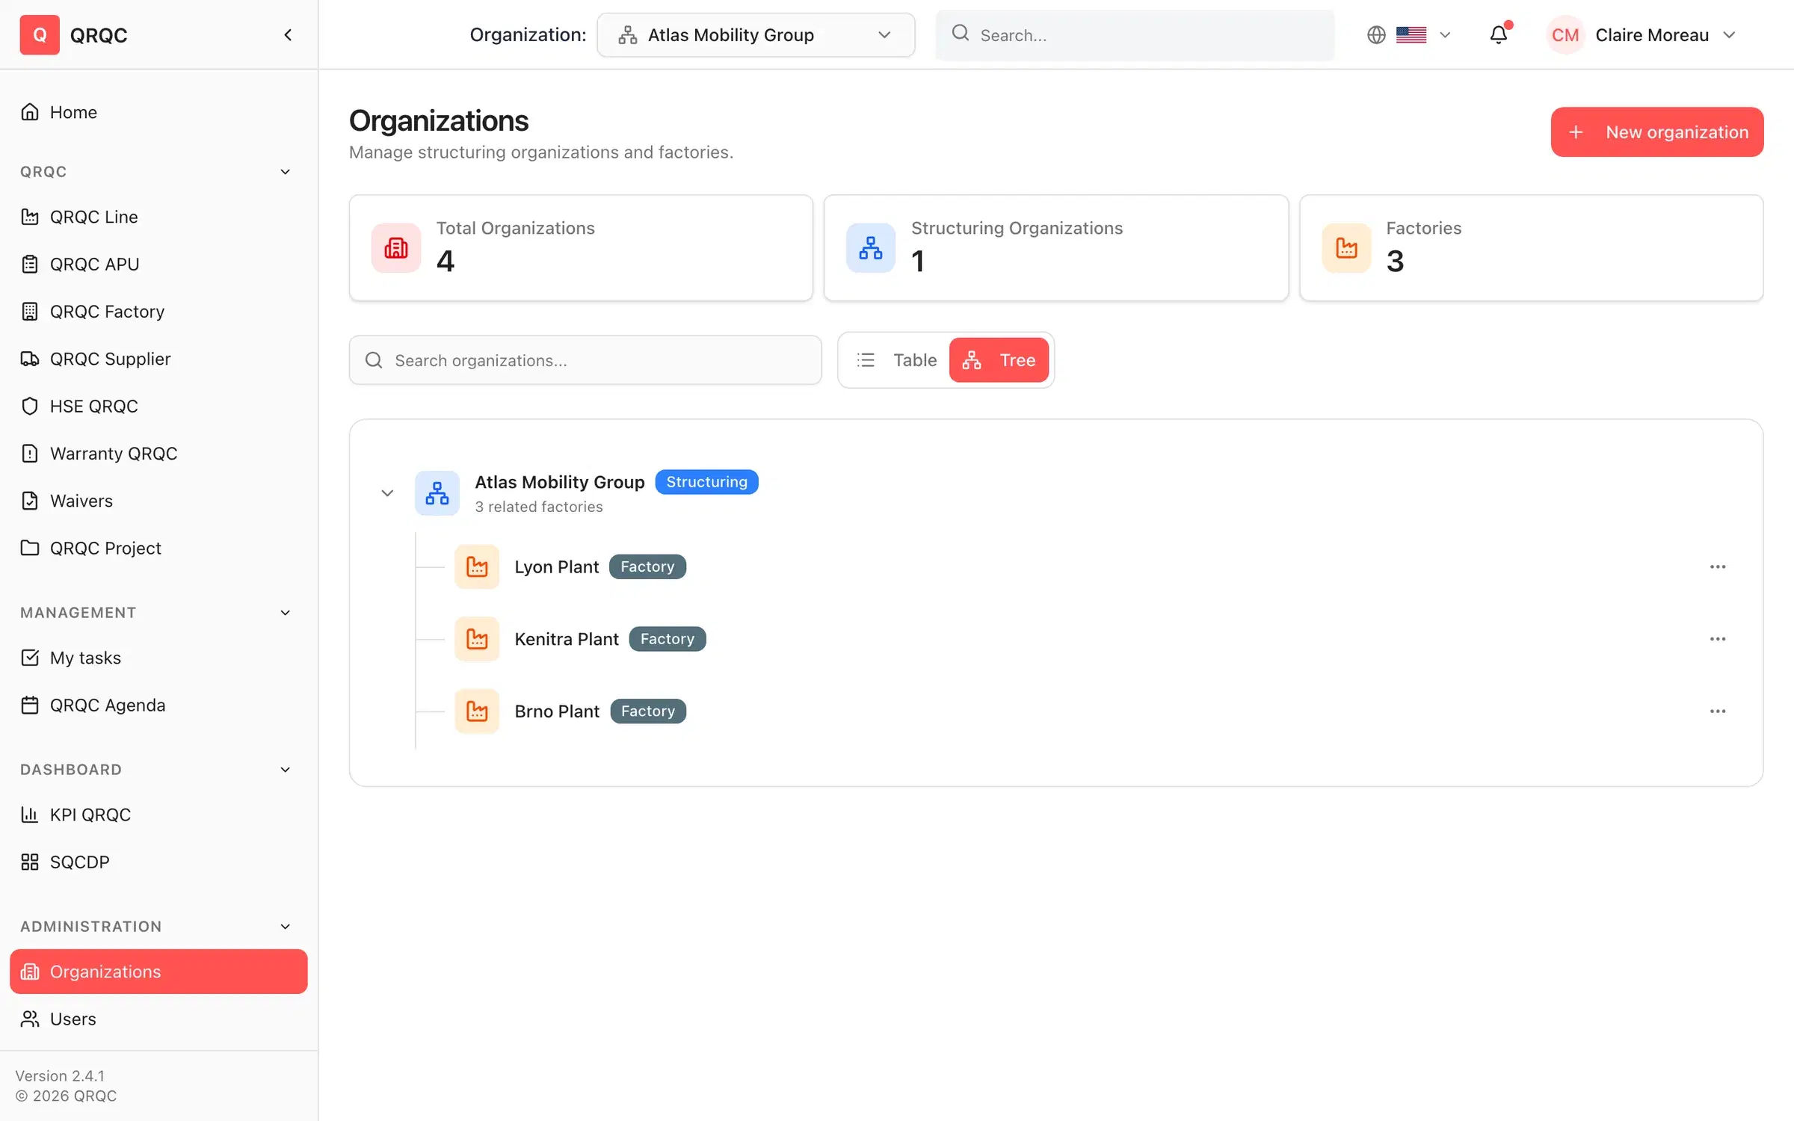Collapse the DASHBOARD sidebar section
1794x1121 pixels.
(285, 770)
